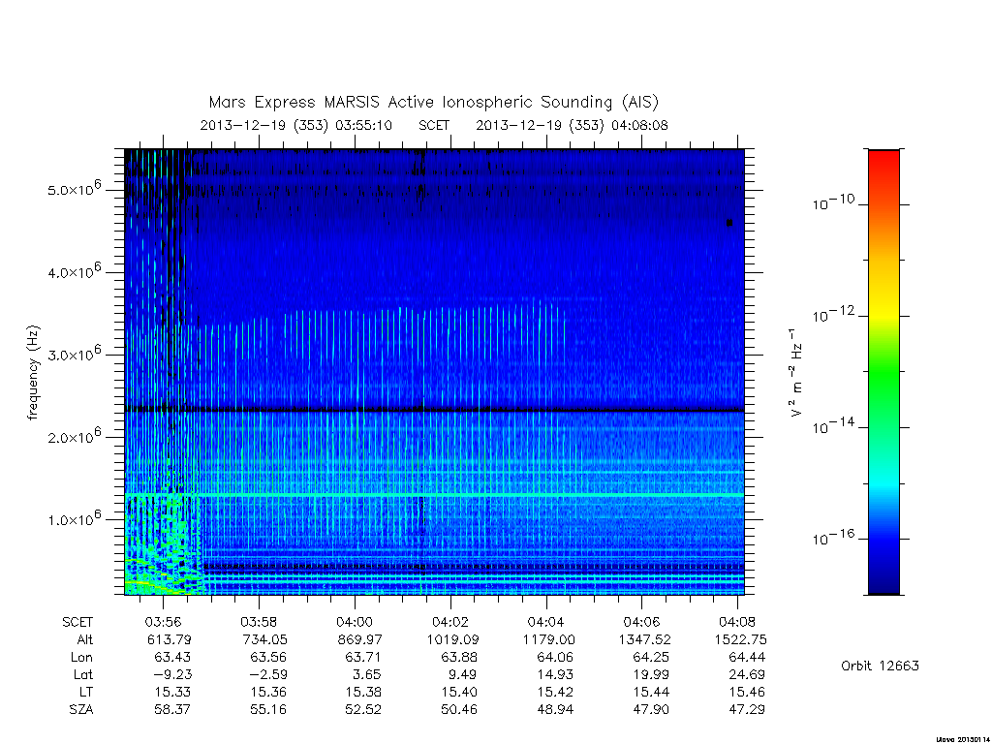The width and height of the screenshot is (992, 744).
Task: Click the frequency (Hz) axis title
Action: point(33,373)
